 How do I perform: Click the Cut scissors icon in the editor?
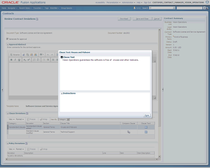tap(24, 55)
